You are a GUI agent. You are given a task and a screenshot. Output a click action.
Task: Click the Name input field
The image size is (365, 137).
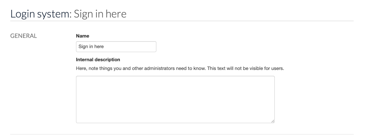coord(116,47)
